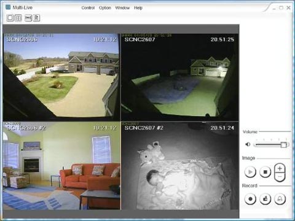Close the Multi-Live window
The height and width of the screenshot is (221, 295).
pyautogui.click(x=288, y=8)
